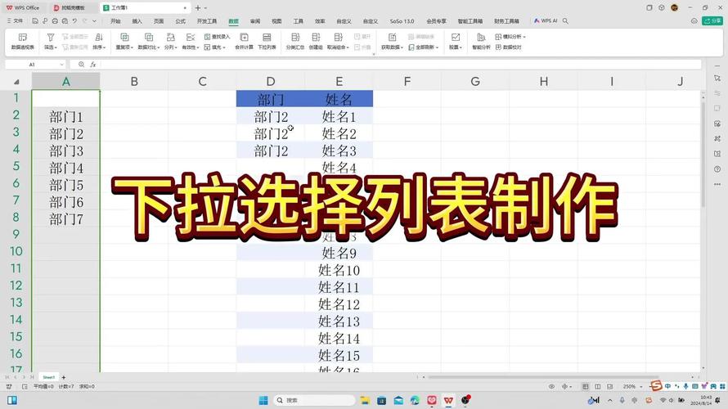Click the 创建组 group tool
The height and width of the screenshot is (409, 728).
tap(316, 42)
